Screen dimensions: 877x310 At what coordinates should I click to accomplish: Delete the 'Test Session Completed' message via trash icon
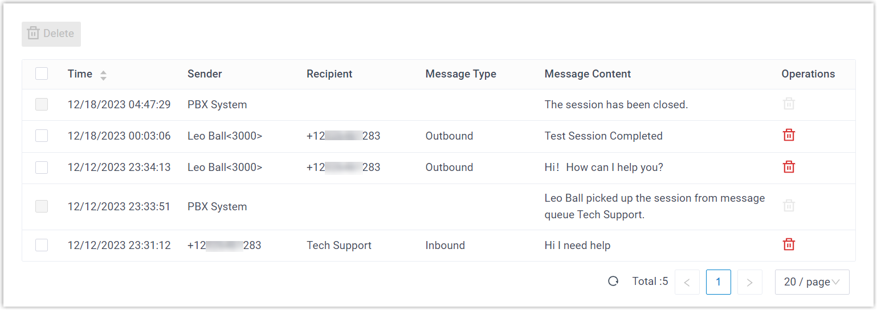[x=789, y=136]
